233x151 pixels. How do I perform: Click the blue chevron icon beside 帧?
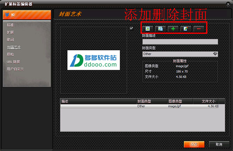[x=7, y=14]
